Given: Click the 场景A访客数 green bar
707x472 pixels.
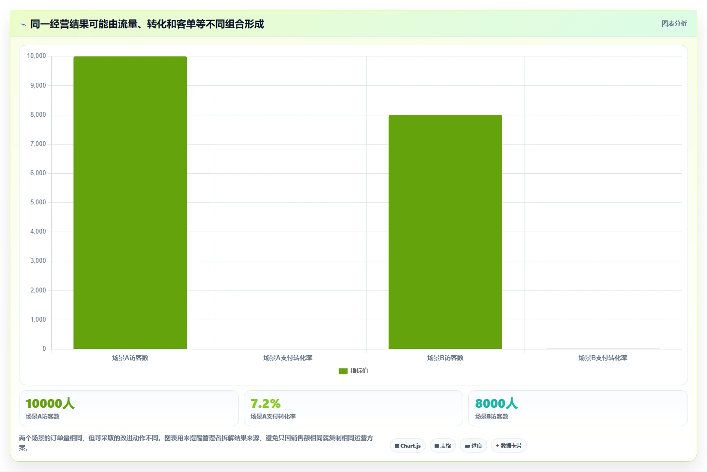Looking at the screenshot, I should [x=130, y=202].
